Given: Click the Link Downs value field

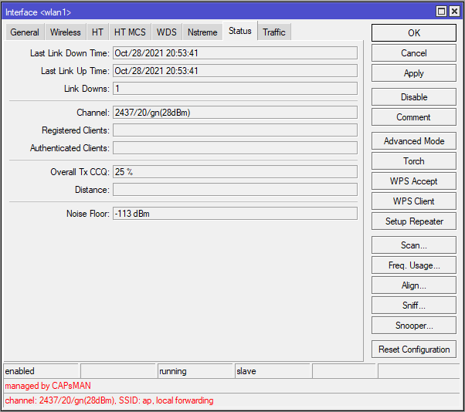Looking at the screenshot, I should click(x=235, y=89).
